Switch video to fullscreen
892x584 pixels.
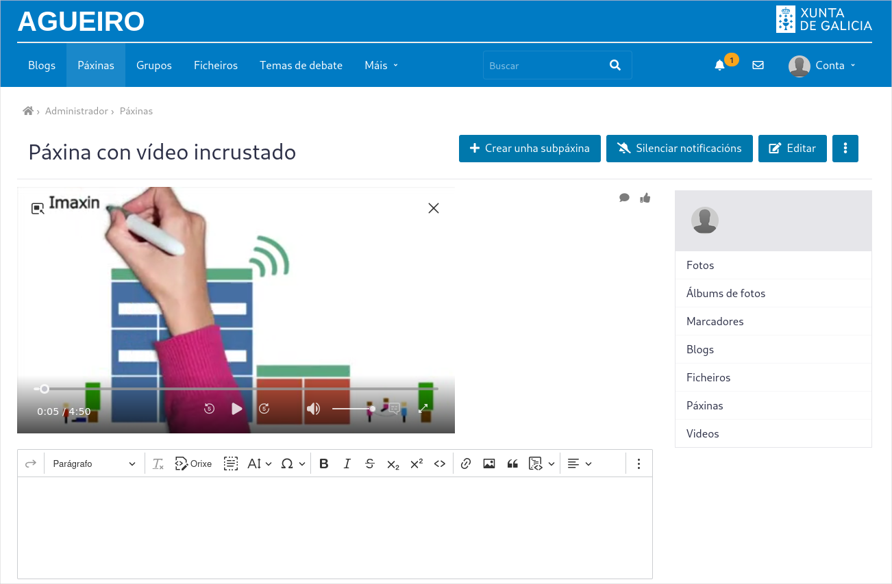[x=423, y=409]
